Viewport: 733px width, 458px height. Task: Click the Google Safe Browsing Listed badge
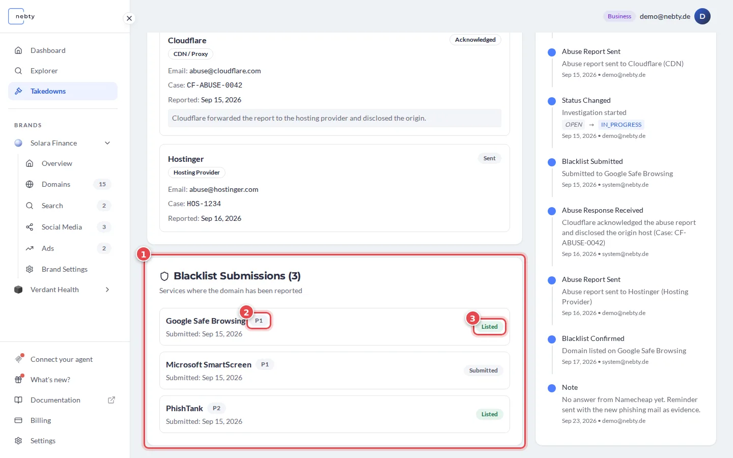point(490,327)
